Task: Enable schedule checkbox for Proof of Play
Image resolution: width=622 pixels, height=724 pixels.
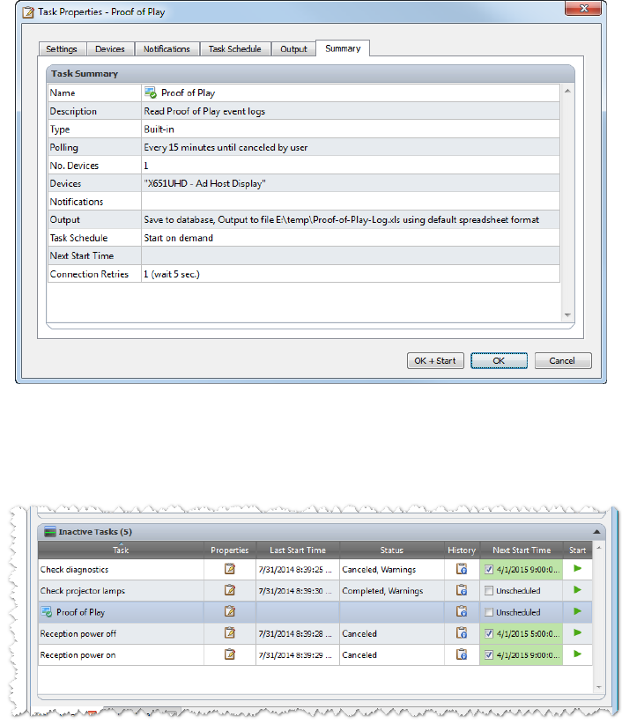Action: (489, 612)
